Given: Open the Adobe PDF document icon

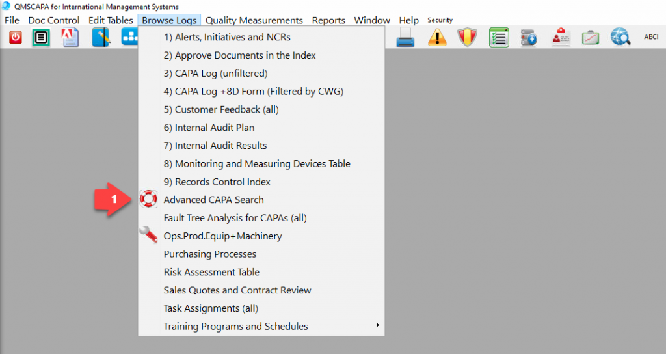Looking at the screenshot, I should pos(70,37).
